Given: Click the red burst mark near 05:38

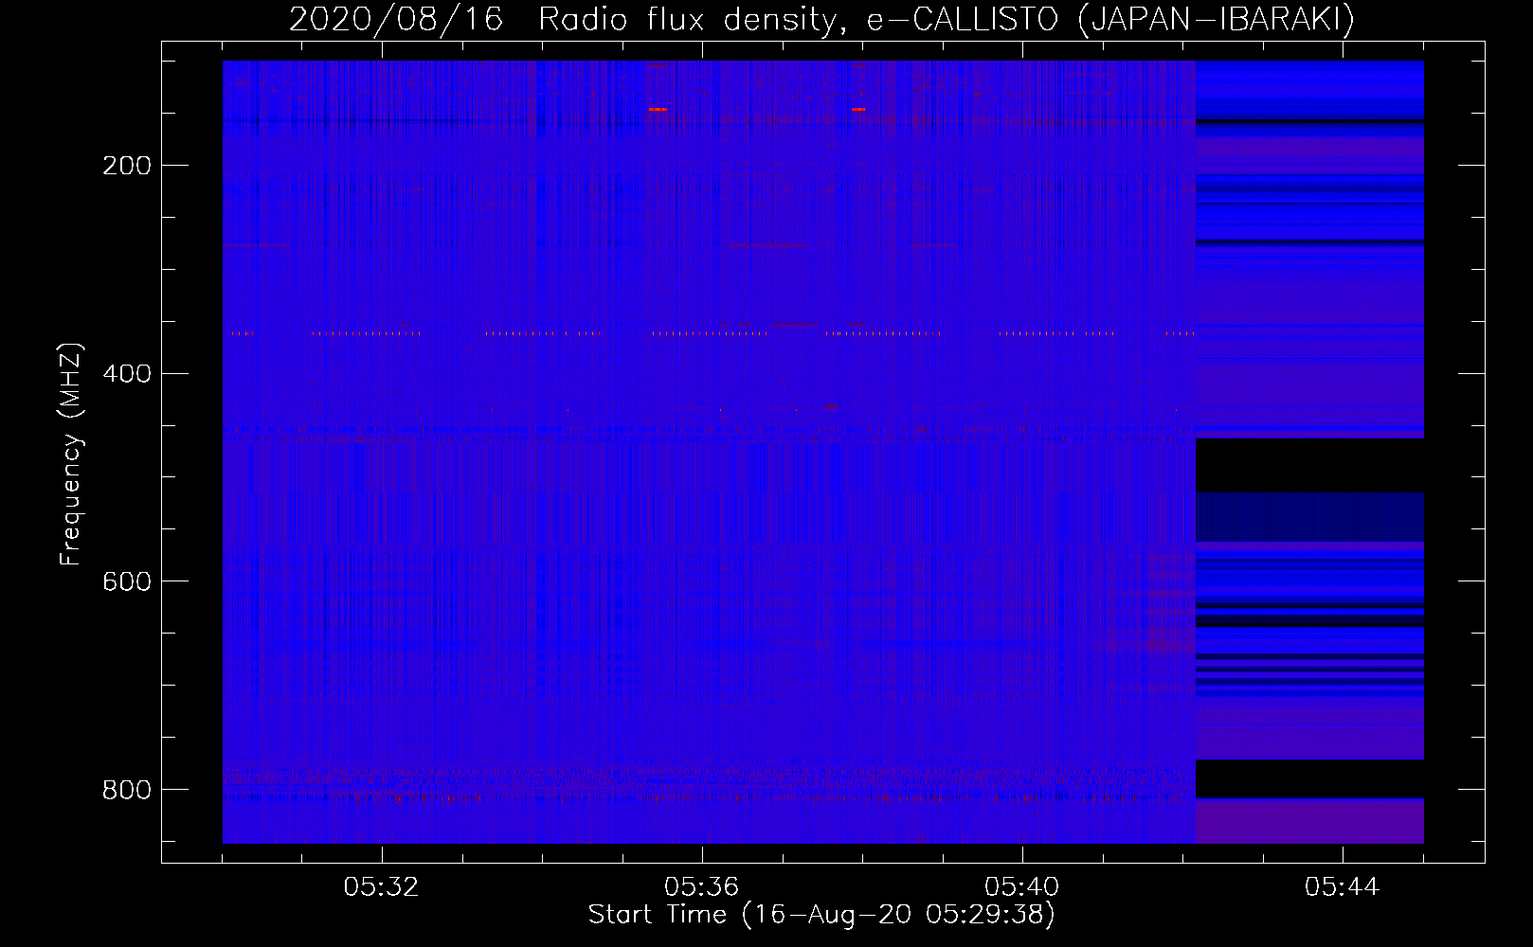Looking at the screenshot, I should click(x=858, y=110).
